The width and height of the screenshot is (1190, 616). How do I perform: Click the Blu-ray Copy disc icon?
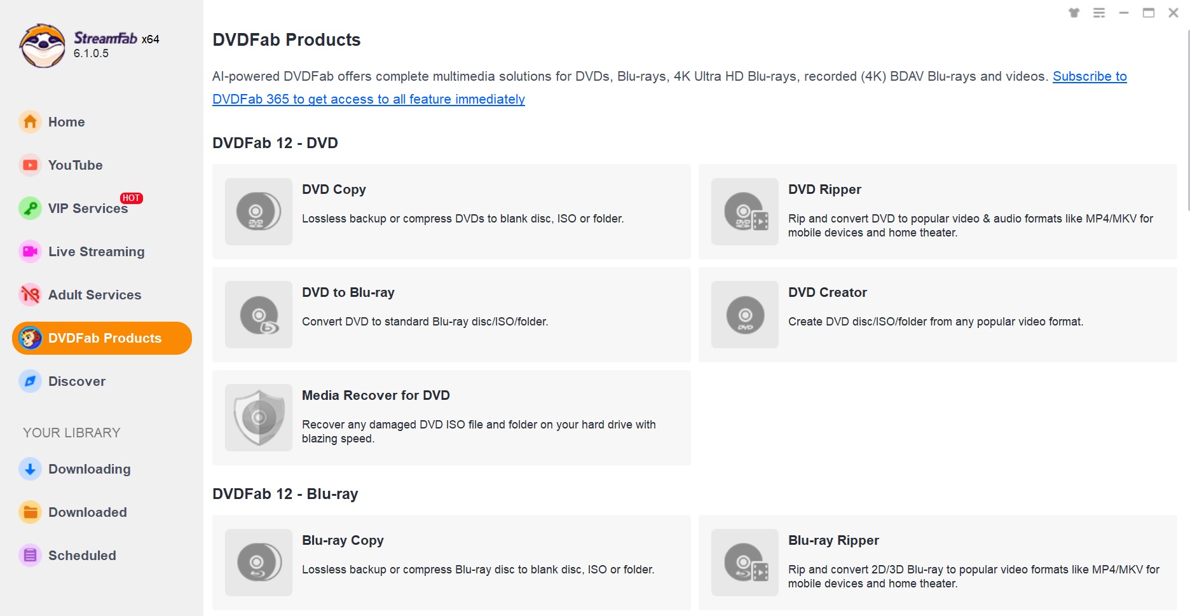pos(259,563)
